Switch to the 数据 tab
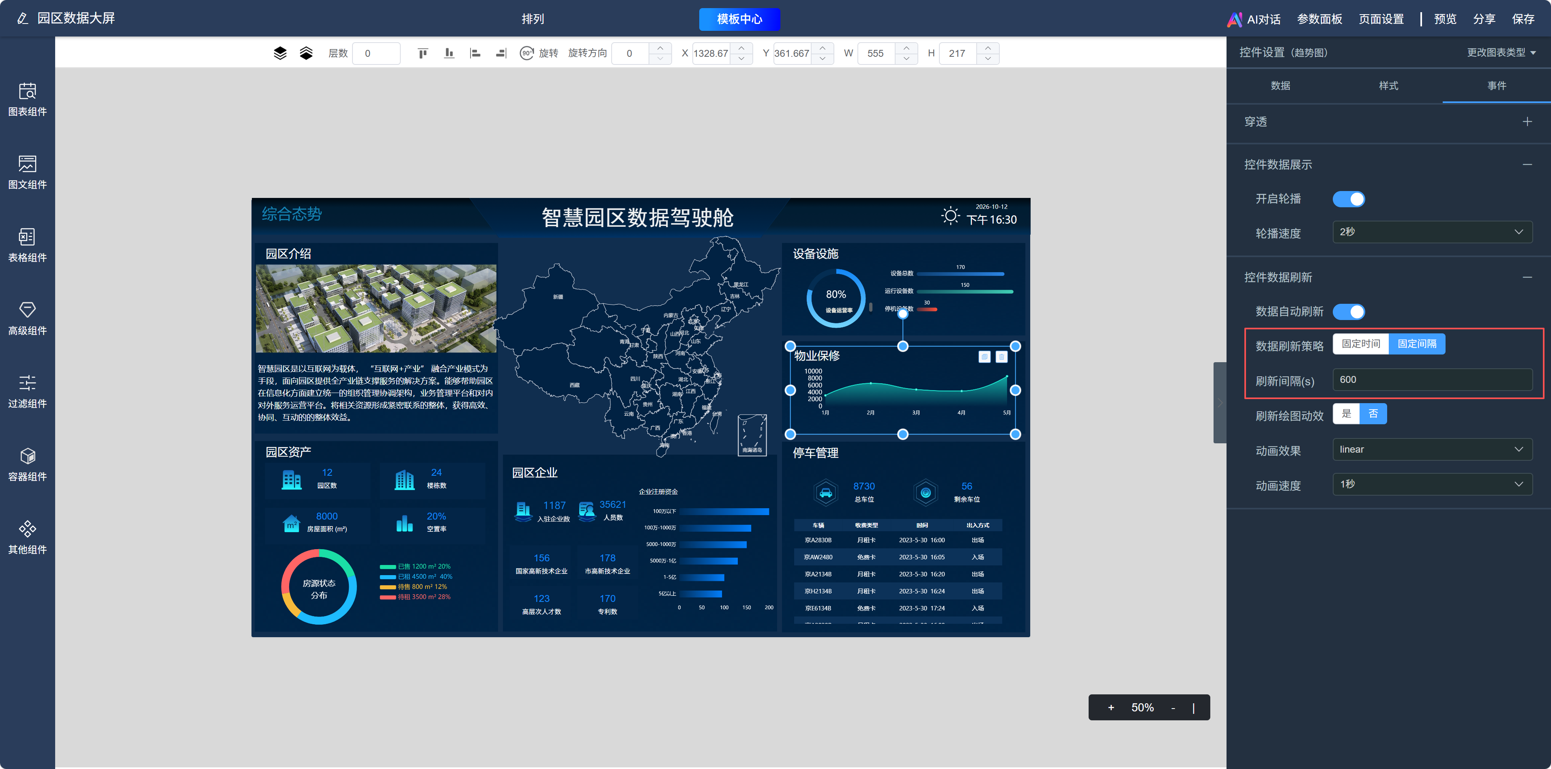The height and width of the screenshot is (769, 1551). [x=1280, y=86]
